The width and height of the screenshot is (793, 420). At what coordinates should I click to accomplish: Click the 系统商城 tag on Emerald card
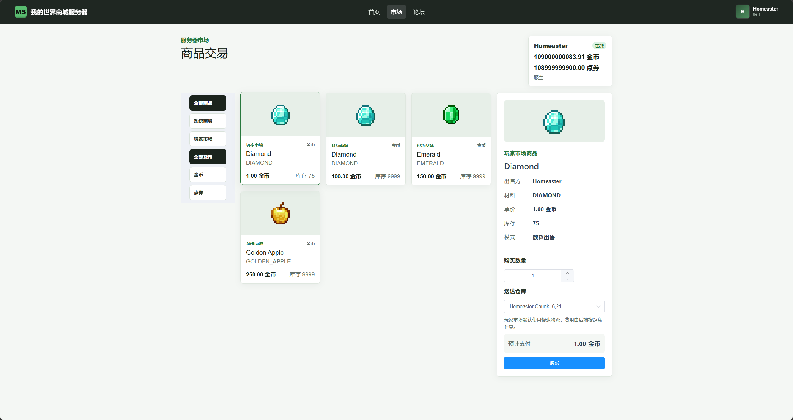tap(425, 145)
